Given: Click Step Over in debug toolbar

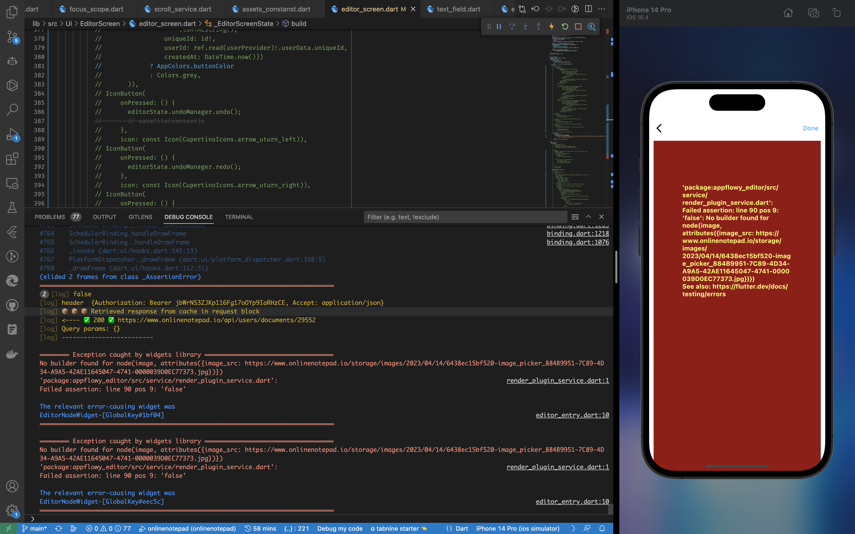Looking at the screenshot, I should click(x=512, y=26).
